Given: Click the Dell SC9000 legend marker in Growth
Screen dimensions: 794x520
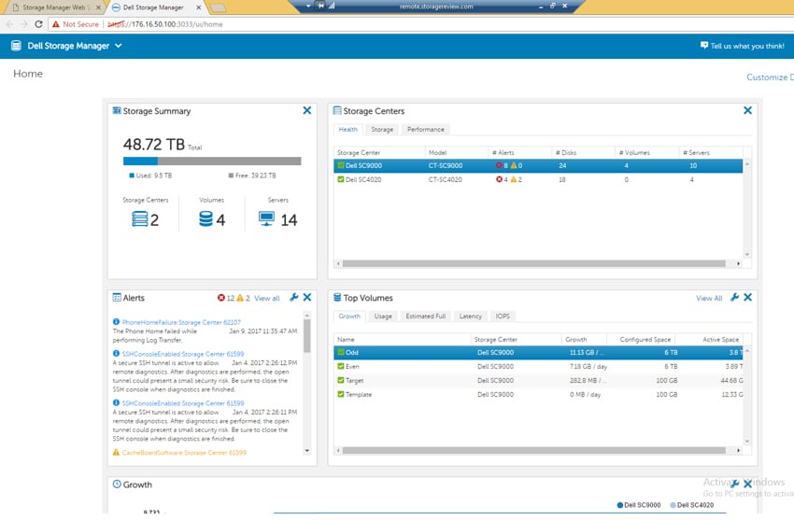Looking at the screenshot, I should click(x=620, y=505).
